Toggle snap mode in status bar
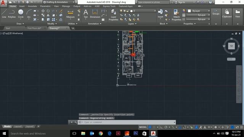The image size is (244, 137). pyautogui.click(x=154, y=127)
